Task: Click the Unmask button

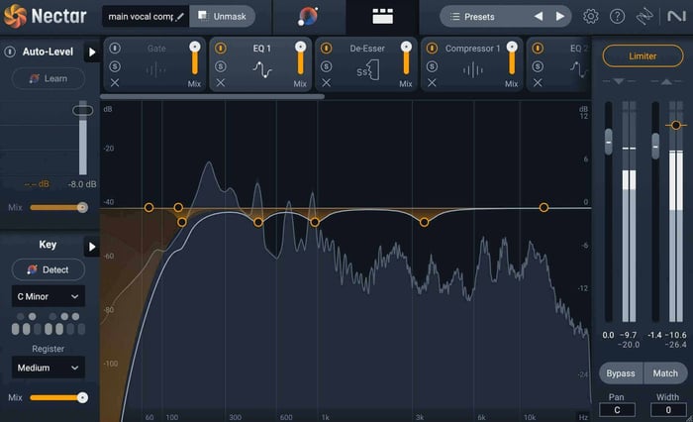Action: pyautogui.click(x=222, y=17)
